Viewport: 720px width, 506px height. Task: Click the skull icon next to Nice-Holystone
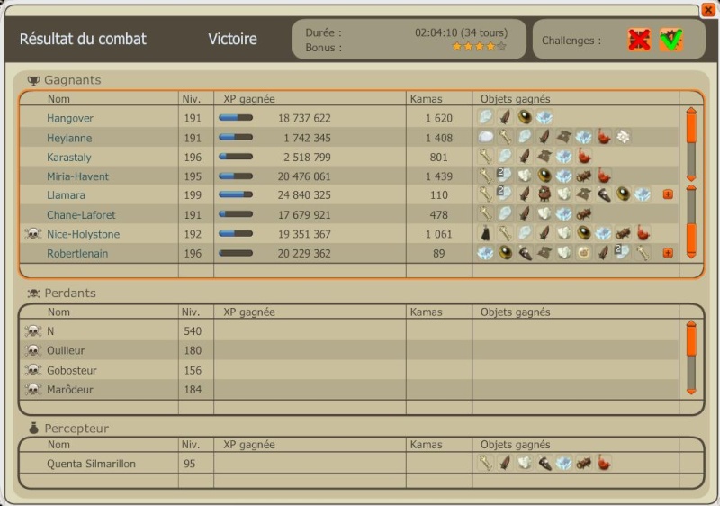tap(33, 234)
